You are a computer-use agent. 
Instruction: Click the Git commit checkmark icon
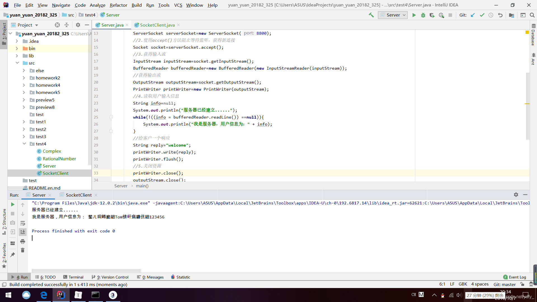482,15
